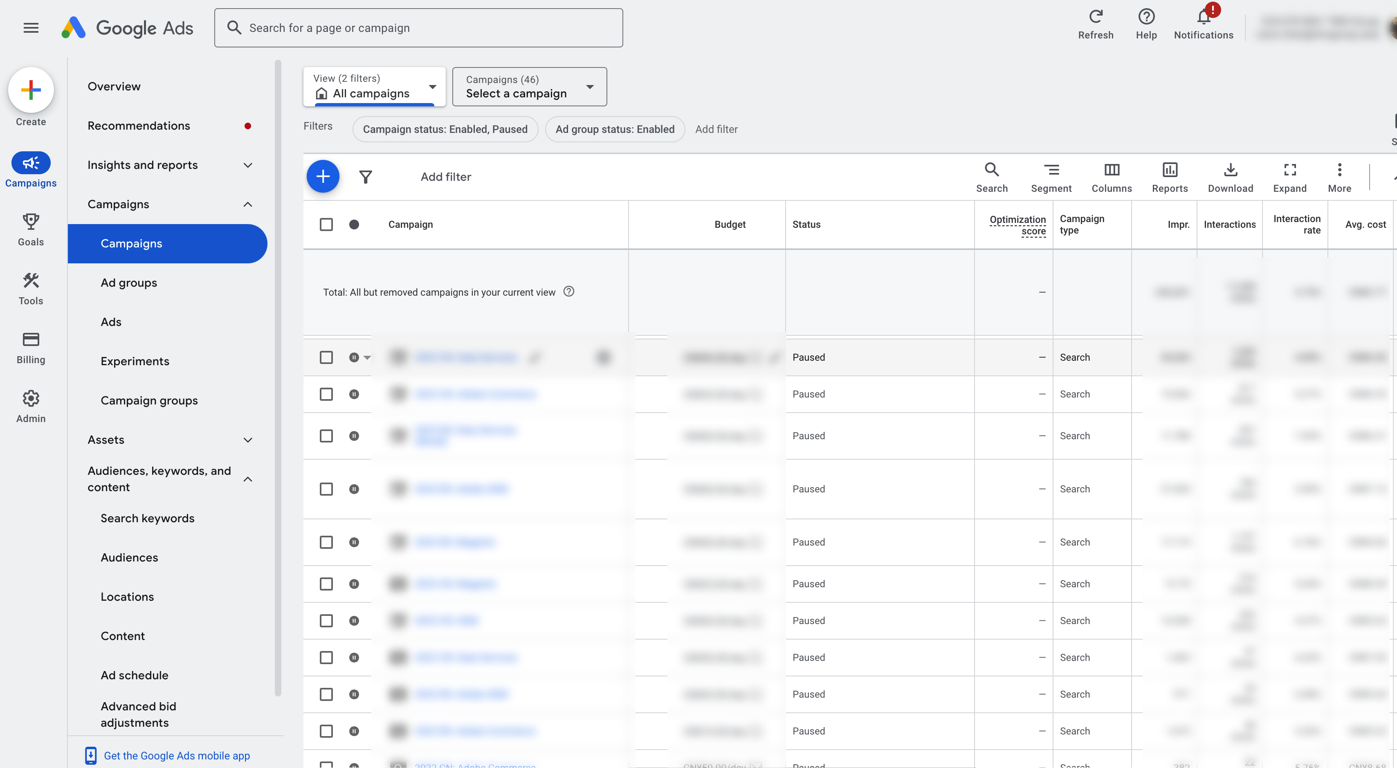Open Locations page
Viewport: 1397px width, 768px height.
(x=127, y=597)
